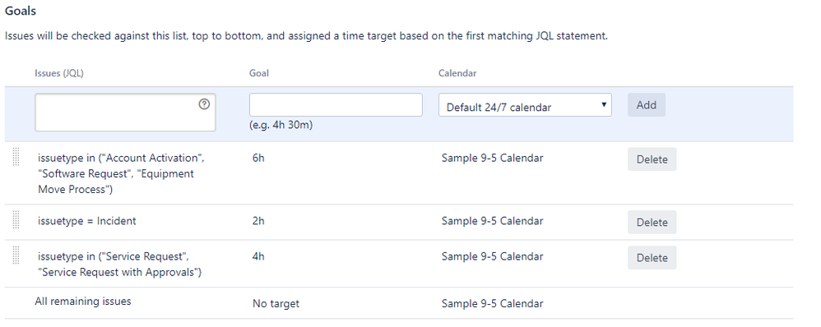
Task: Select drag handle for Service Request goal
Action: click(16, 256)
